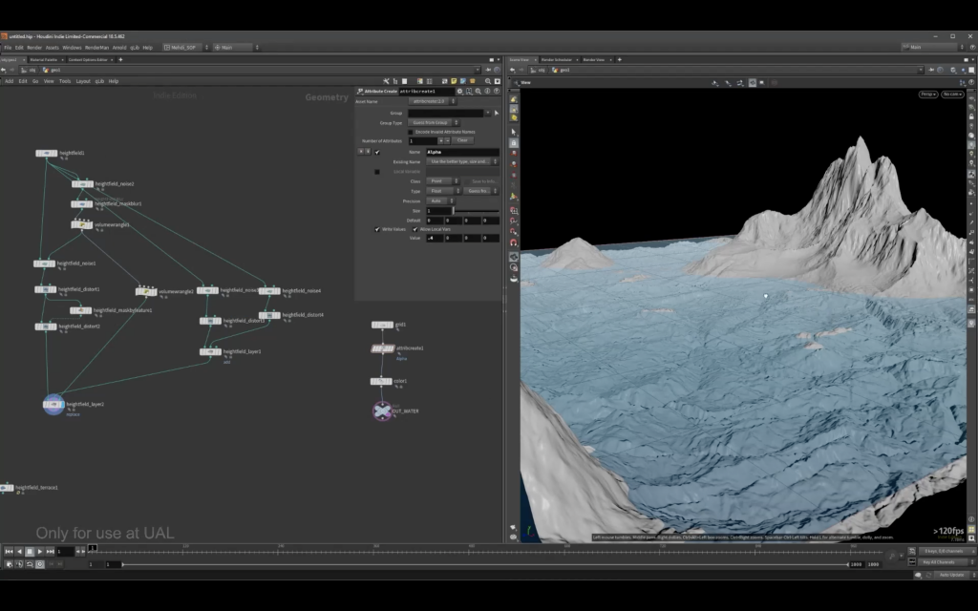The image size is (978, 611).
Task: Click the Size slider handle
Action: pos(453,210)
